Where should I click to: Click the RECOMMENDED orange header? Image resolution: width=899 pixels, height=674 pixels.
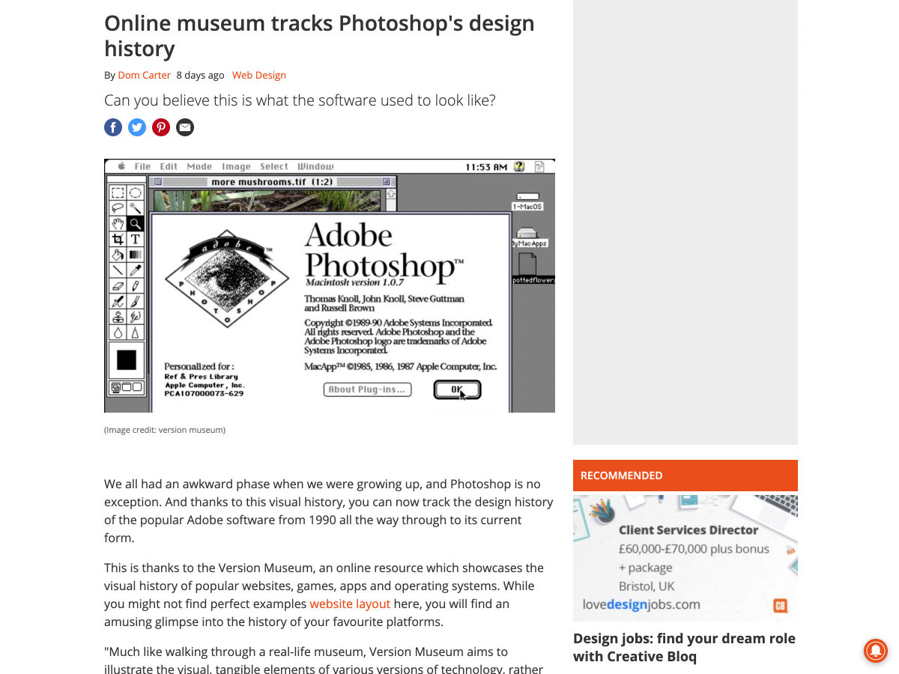pyautogui.click(x=685, y=476)
